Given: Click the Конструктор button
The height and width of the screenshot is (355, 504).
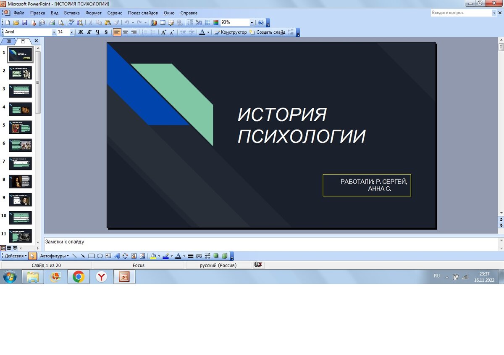Looking at the screenshot, I should (230, 32).
